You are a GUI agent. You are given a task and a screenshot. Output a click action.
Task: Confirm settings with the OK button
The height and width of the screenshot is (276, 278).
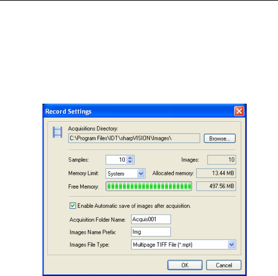pos(185,265)
